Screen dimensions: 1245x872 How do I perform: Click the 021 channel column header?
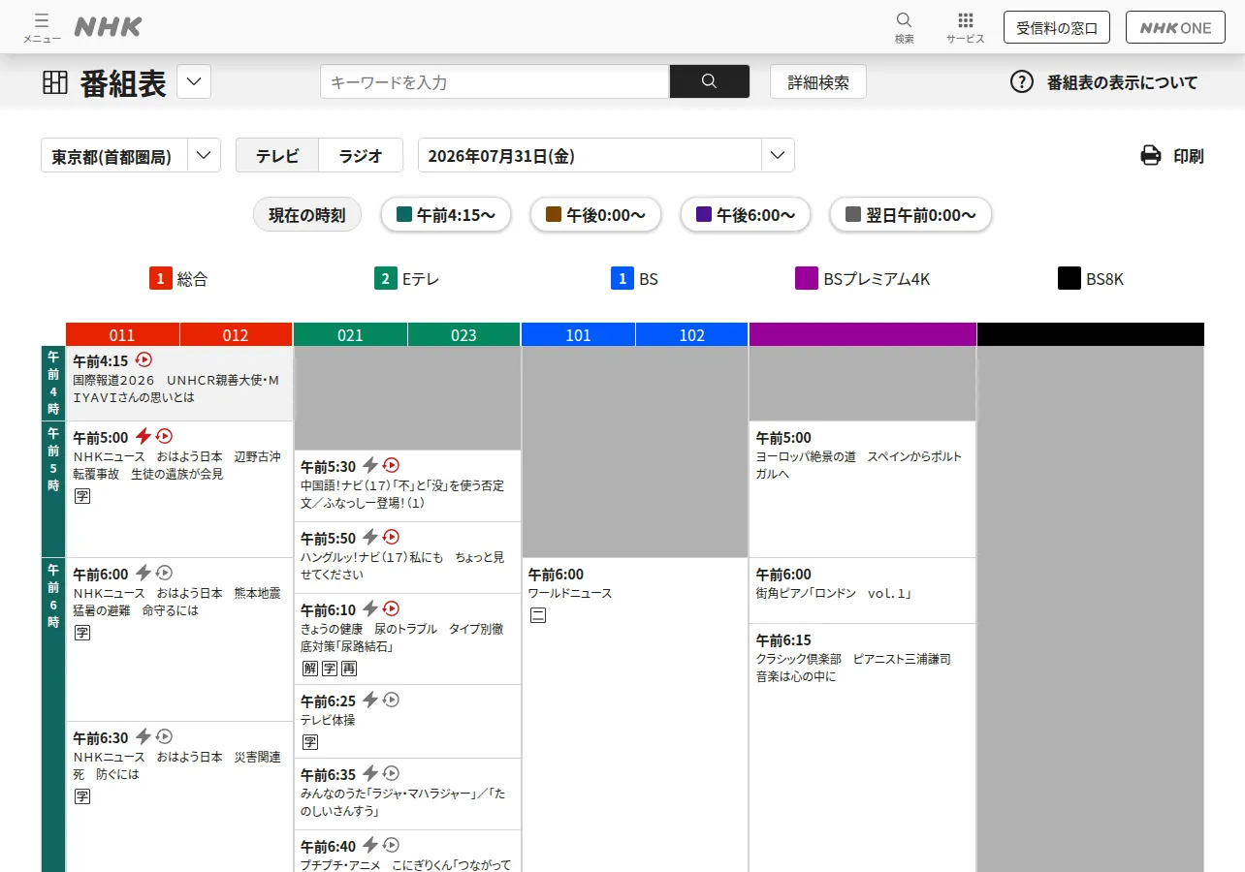tap(350, 334)
